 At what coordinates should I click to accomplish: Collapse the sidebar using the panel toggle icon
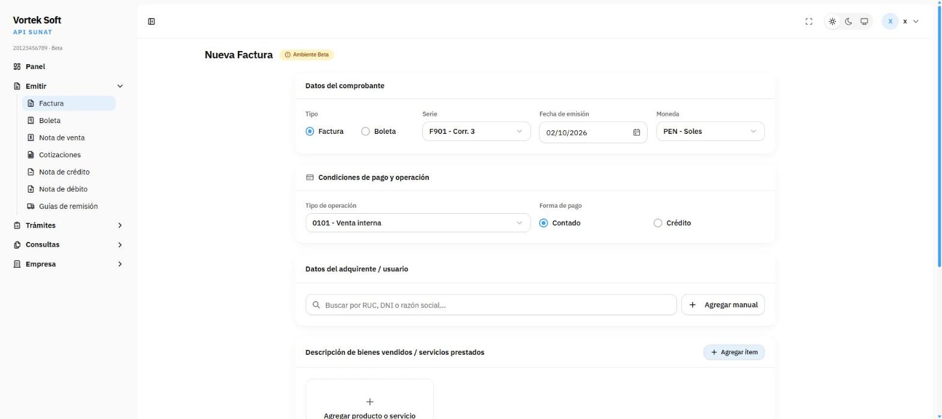point(151,22)
